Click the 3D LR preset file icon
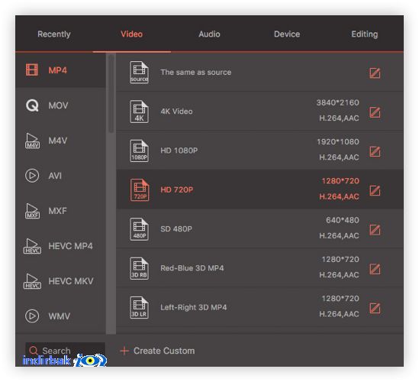This screenshot has width=419, height=382. tap(139, 307)
